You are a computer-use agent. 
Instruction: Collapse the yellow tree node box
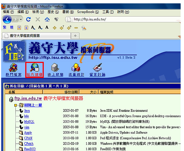pyautogui.click(x=15, y=105)
